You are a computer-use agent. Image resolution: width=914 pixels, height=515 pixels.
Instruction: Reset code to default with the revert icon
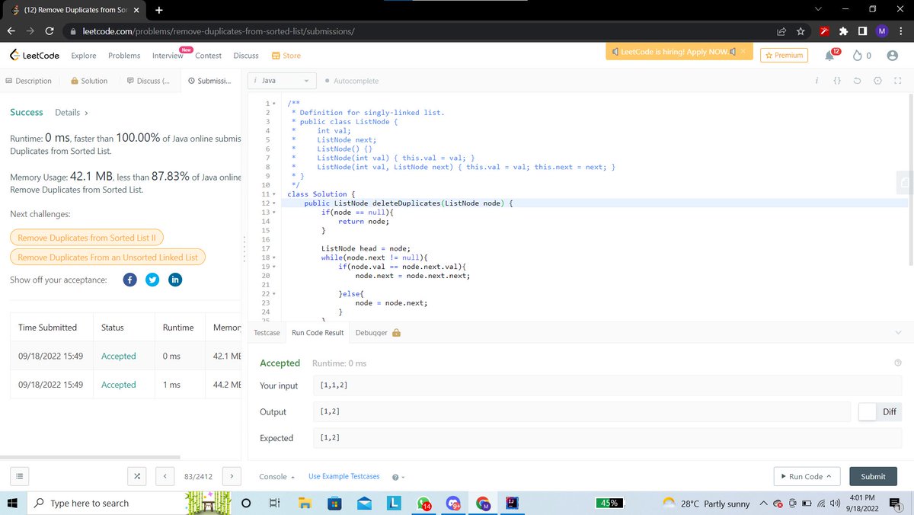point(857,81)
